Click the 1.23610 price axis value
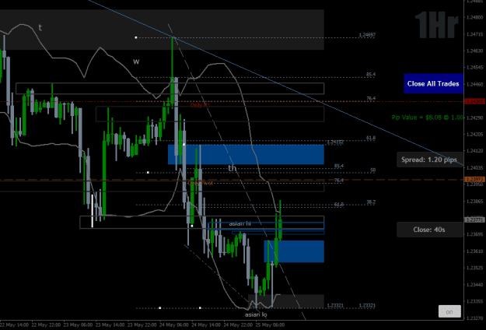 coord(474,251)
